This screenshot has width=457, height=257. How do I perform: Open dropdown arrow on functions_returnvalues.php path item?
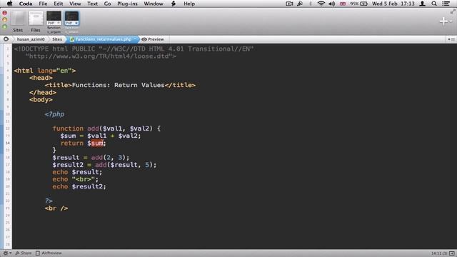point(135,39)
